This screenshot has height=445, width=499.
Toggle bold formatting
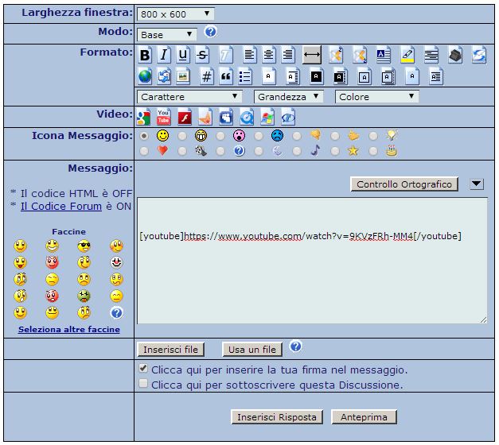pyautogui.click(x=145, y=56)
